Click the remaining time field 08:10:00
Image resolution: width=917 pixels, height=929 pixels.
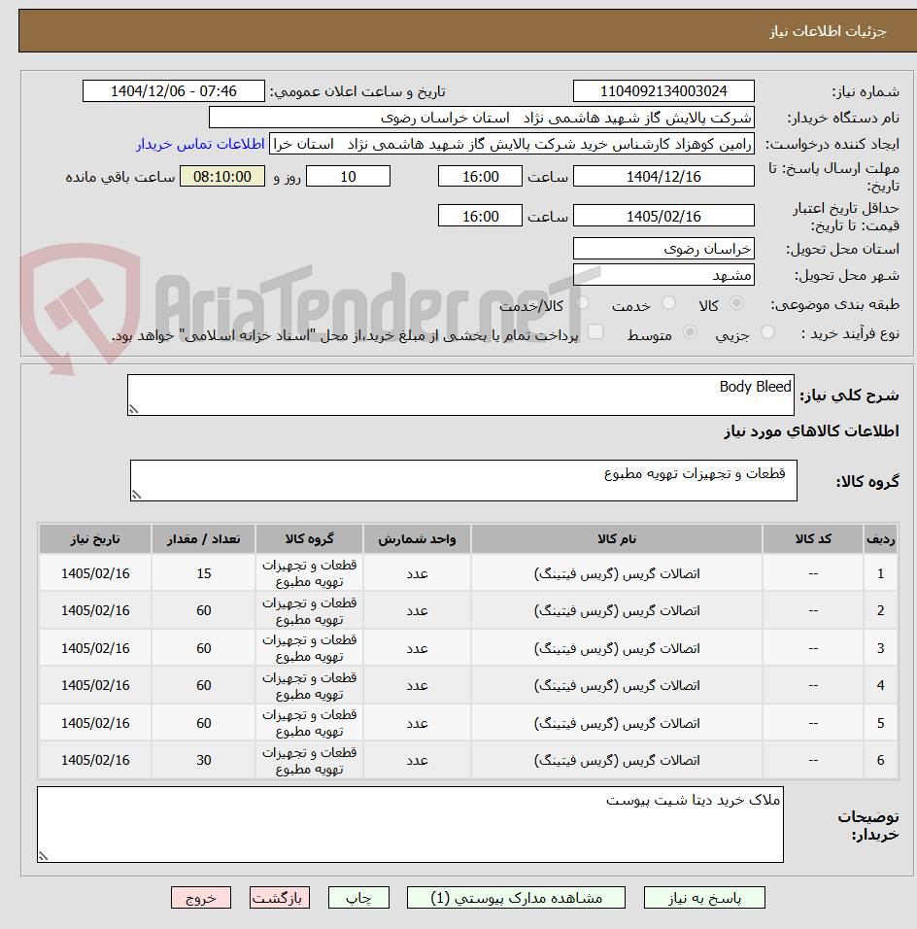222,177
